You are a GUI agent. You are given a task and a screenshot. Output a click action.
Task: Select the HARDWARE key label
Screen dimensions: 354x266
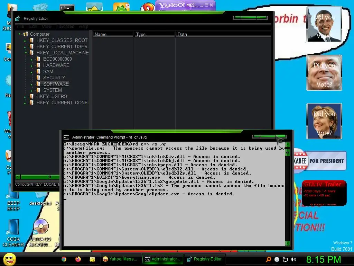point(56,65)
